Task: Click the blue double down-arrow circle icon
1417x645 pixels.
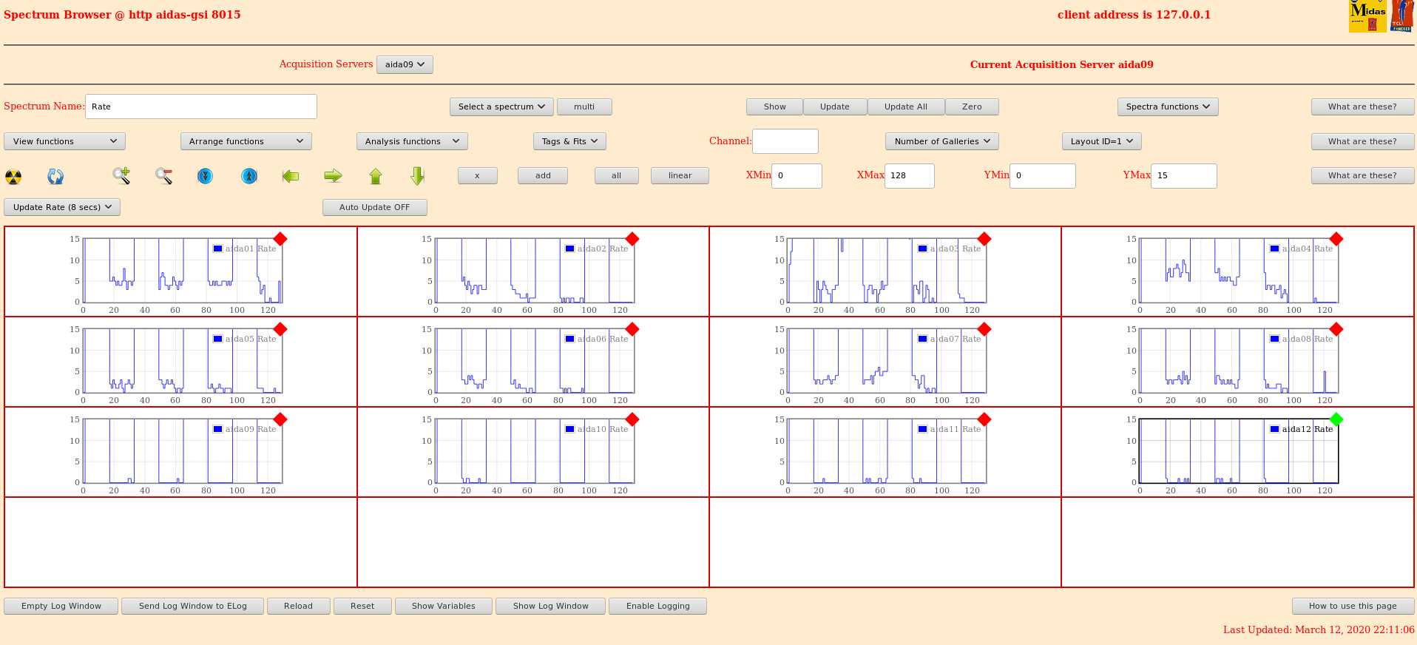Action: tap(205, 176)
